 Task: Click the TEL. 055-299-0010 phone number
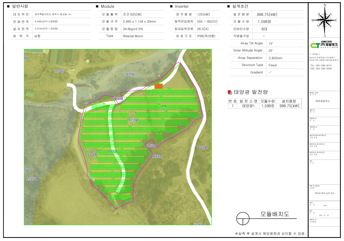click(321, 65)
